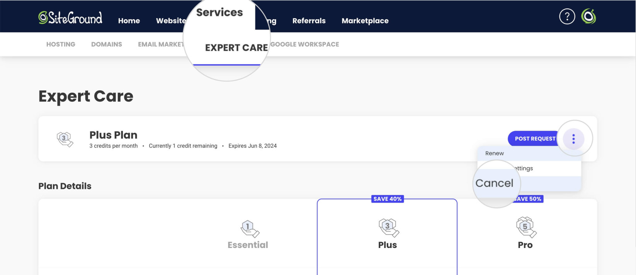Select the Plus plan label
636x275 pixels.
[388, 245]
